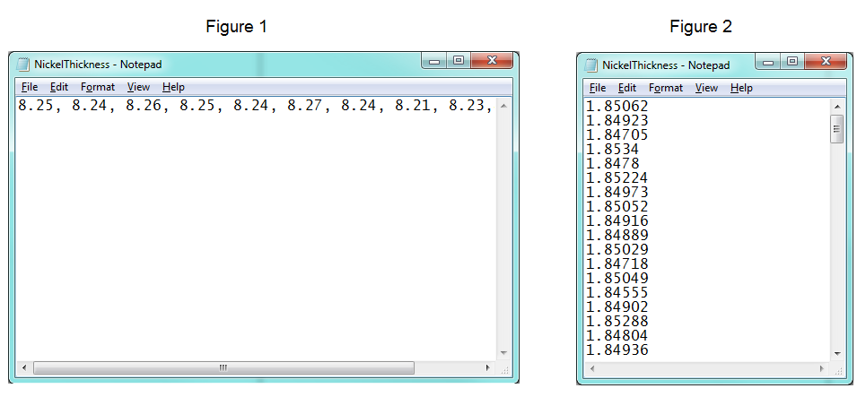Open File menu in Figure 1 Notepad
Image resolution: width=866 pixels, height=397 pixels.
tap(30, 87)
